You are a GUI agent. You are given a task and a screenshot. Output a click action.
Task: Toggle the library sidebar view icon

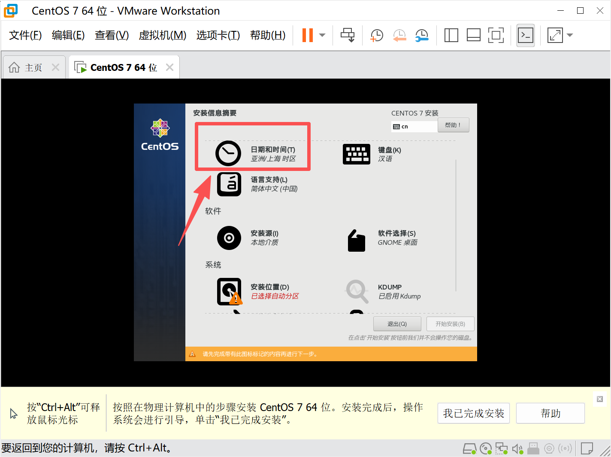click(451, 35)
